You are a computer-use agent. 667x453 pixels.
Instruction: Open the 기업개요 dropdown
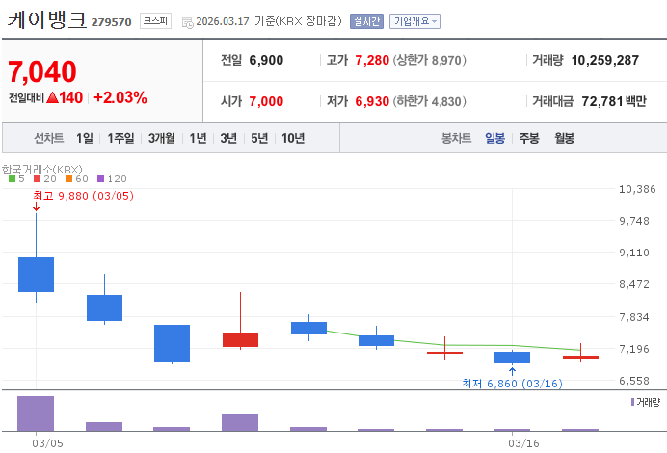(x=415, y=22)
